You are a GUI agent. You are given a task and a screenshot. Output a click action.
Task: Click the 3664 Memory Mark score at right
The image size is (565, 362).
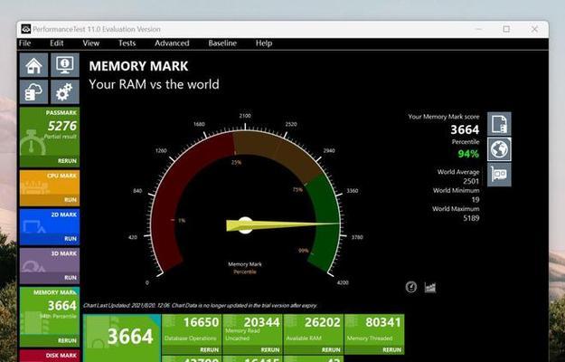coord(466,129)
